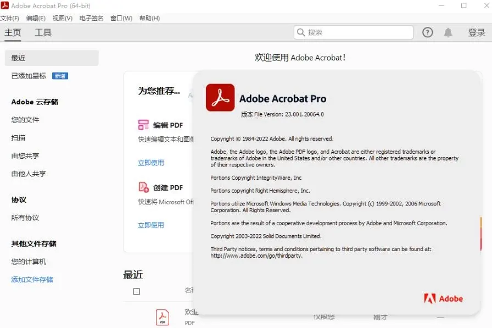The height and width of the screenshot is (328, 492).
Task: Switch to the 主页 tab
Action: pyautogui.click(x=13, y=32)
